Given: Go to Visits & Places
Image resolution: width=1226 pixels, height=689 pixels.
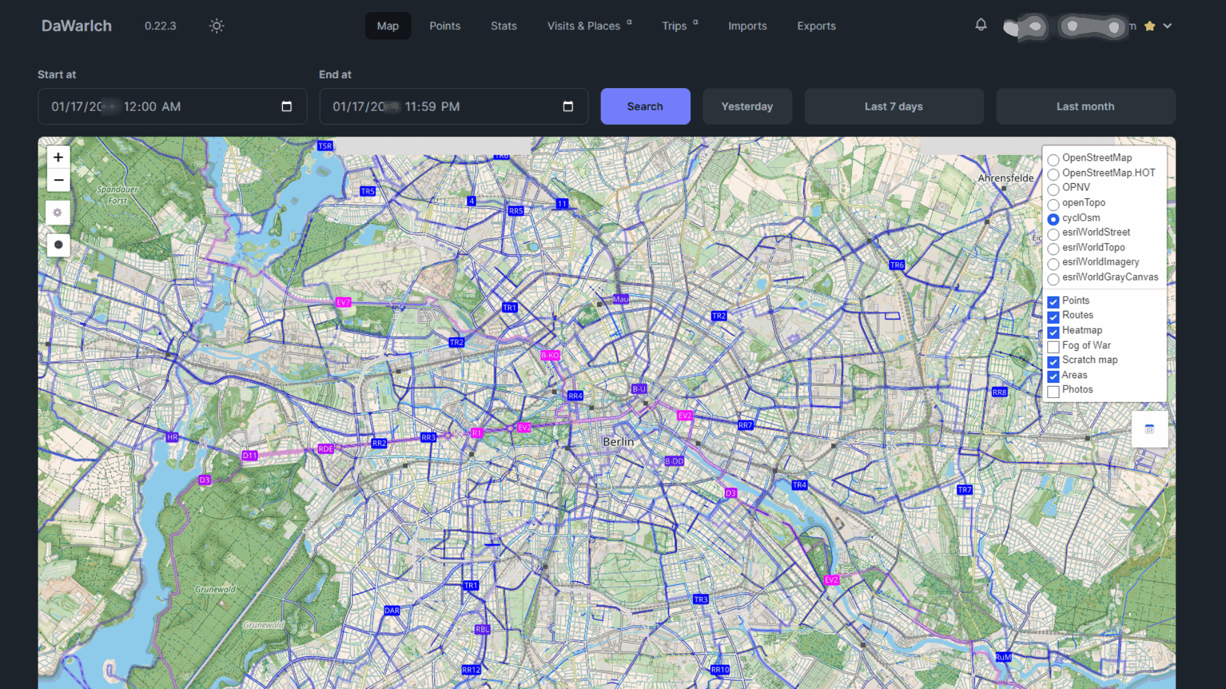Looking at the screenshot, I should (589, 26).
